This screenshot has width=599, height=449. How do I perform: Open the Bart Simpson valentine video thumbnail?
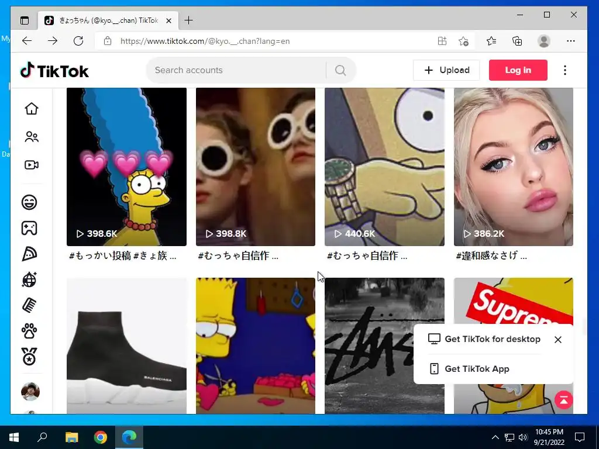256,346
